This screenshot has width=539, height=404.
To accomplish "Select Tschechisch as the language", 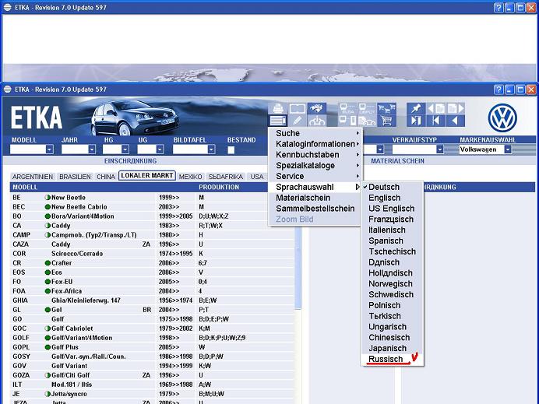I will (x=392, y=251).
